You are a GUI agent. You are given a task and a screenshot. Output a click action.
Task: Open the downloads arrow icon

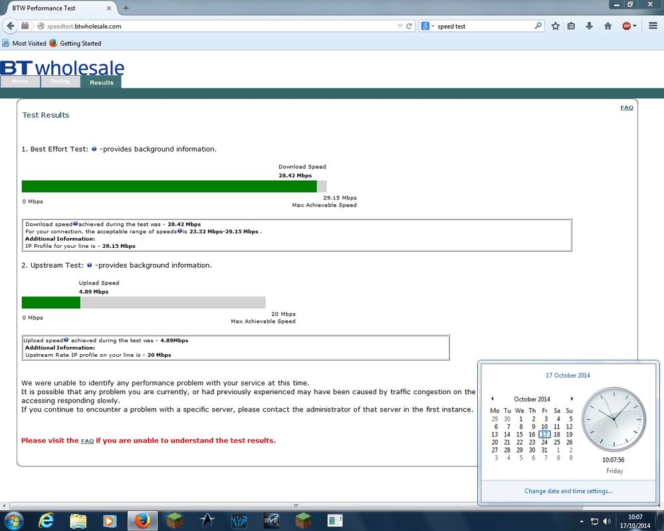pos(589,26)
